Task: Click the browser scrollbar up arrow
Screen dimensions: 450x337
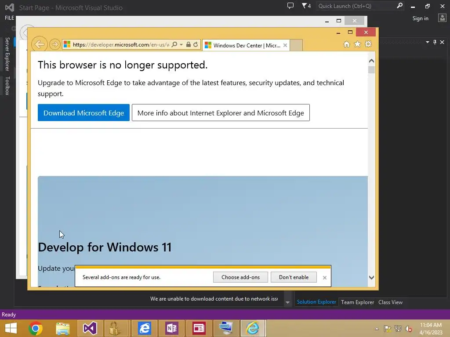Action: [371, 61]
